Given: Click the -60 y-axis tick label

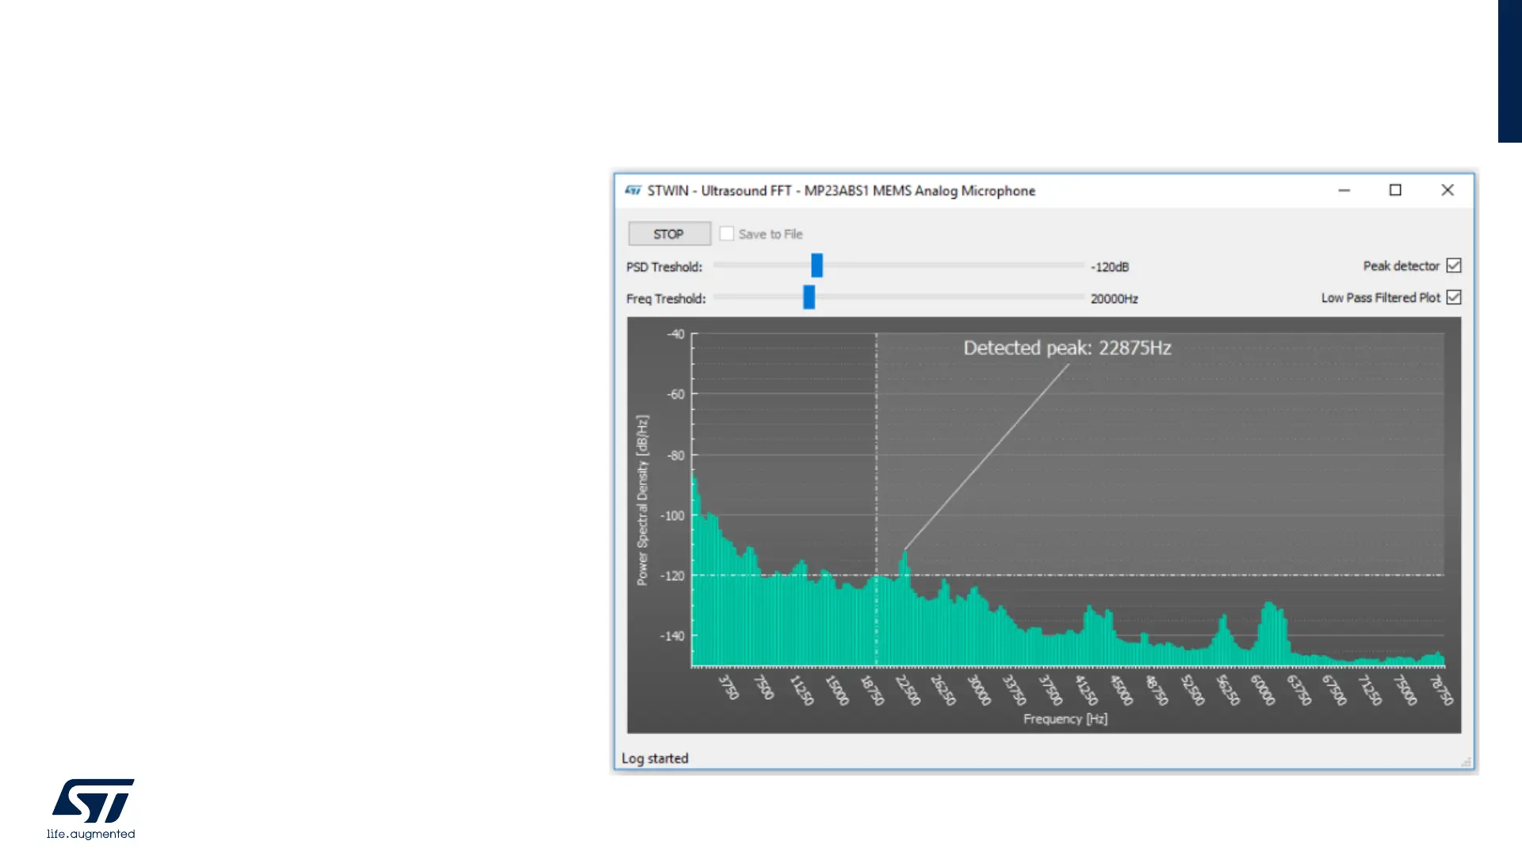Looking at the screenshot, I should (675, 394).
